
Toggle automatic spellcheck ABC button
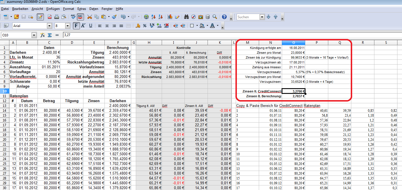tap(81, 17)
